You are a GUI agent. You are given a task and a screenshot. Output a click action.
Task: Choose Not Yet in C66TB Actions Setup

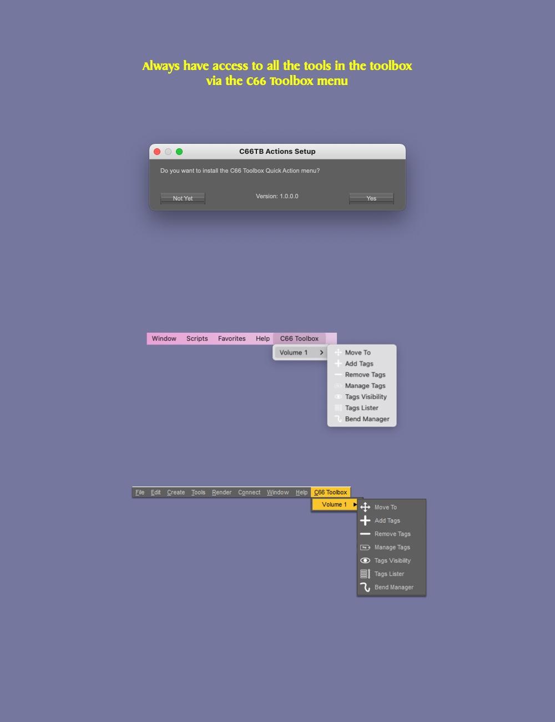pos(183,198)
